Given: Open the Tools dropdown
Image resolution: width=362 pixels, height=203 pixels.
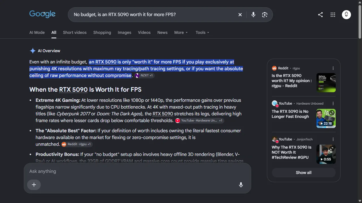Looking at the screenshot, I should coord(202,32).
